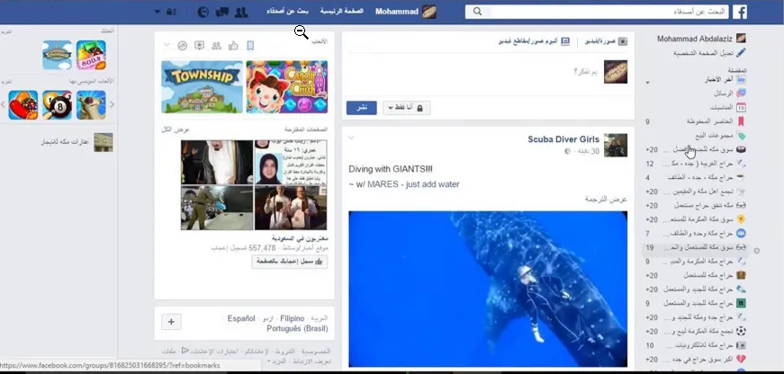
Task: Click the blue publish post button
Action: click(362, 108)
